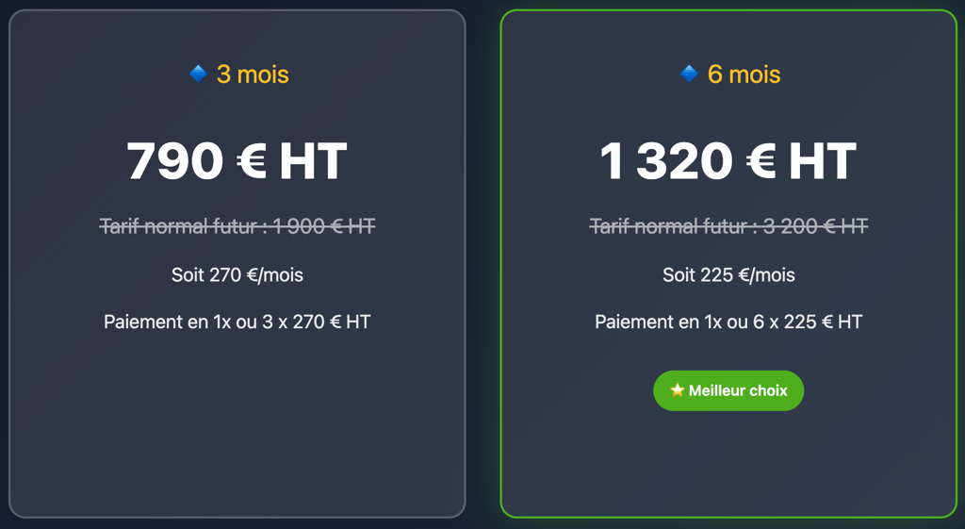Click Paiement en 1x ou 3 x 270 € HT
The image size is (965, 529).
tap(237, 322)
